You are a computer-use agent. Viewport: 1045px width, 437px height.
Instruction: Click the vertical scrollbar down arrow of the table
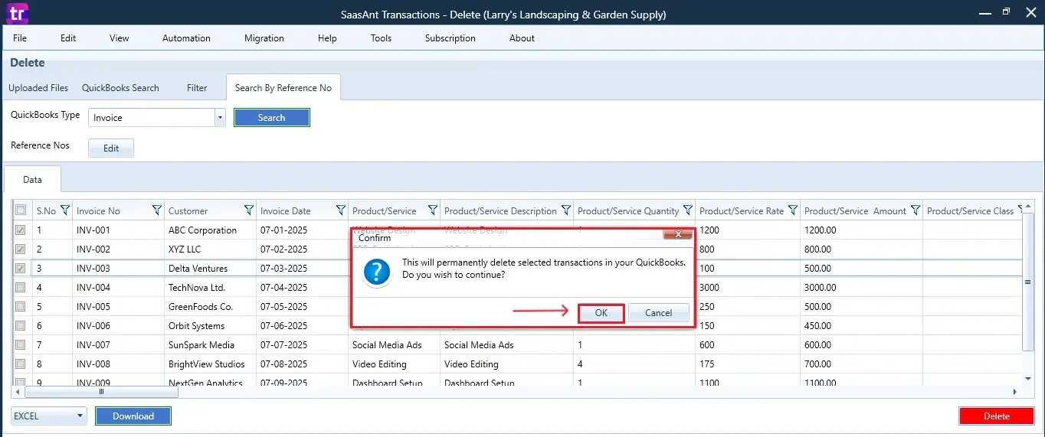coord(1029,378)
